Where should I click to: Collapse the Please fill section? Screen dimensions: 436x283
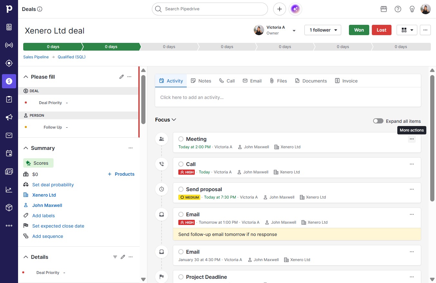(x=26, y=77)
